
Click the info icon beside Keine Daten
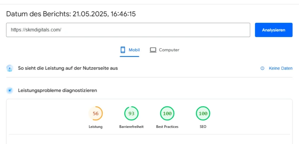coord(263,68)
